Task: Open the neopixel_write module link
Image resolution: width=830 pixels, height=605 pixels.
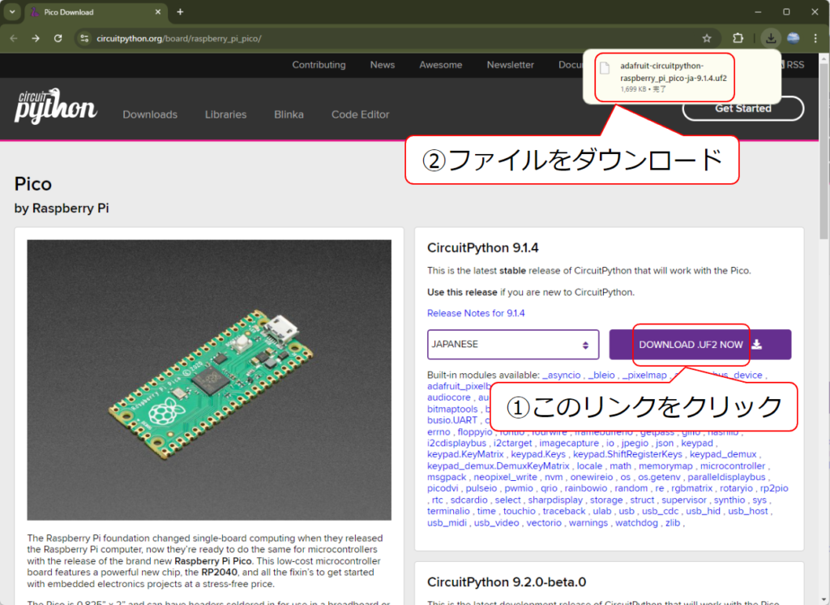Action: 505,478
